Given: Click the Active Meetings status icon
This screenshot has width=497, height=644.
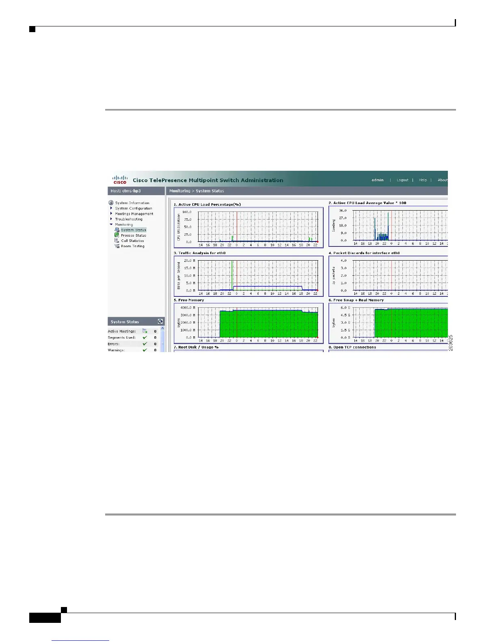Looking at the screenshot, I should (145, 331).
